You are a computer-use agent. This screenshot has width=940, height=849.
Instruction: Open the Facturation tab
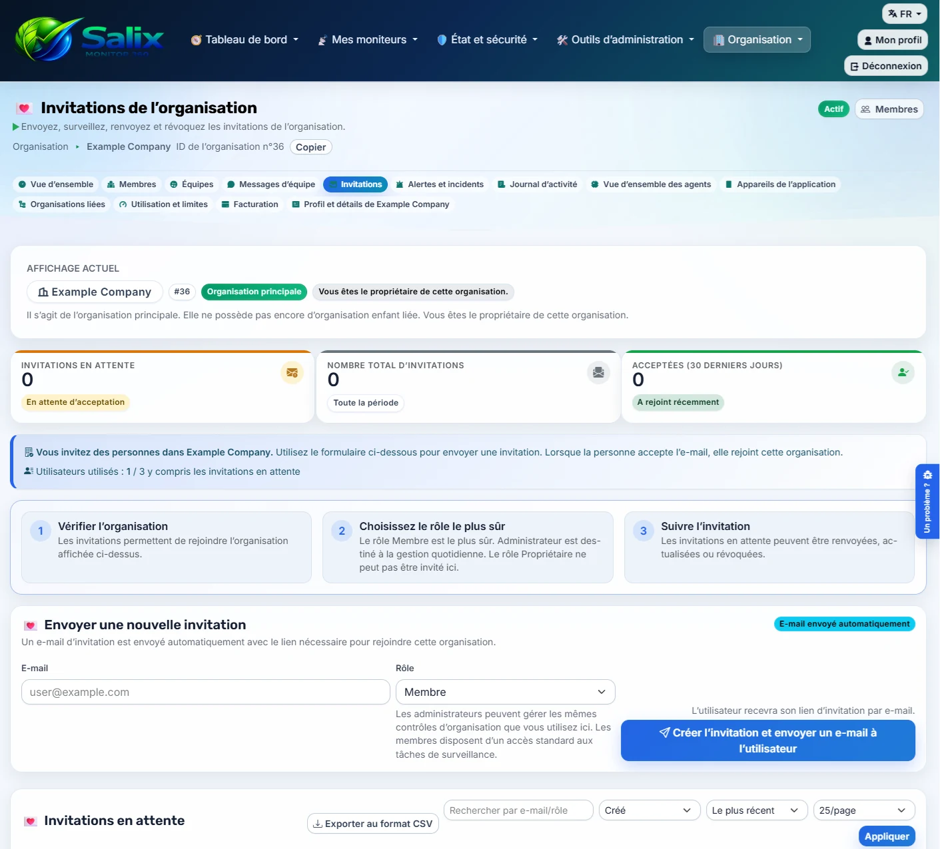(250, 204)
